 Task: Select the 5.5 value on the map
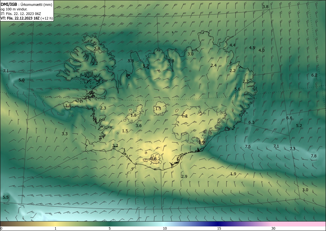click(6, 197)
